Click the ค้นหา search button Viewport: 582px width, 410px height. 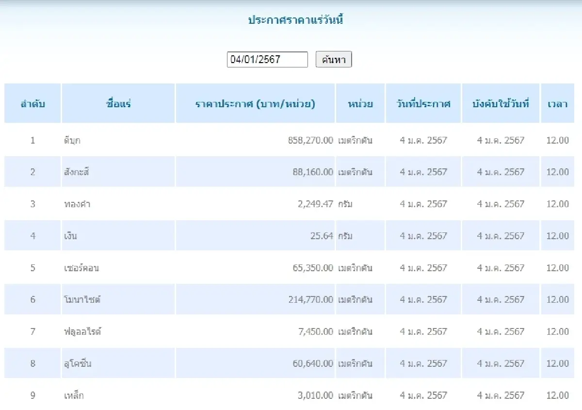pos(334,60)
